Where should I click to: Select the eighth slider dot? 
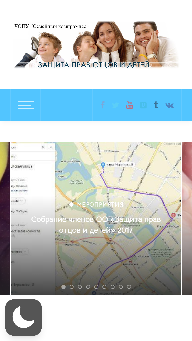121,287
